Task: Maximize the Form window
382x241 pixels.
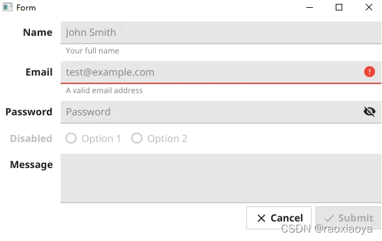Action: pyautogui.click(x=339, y=7)
